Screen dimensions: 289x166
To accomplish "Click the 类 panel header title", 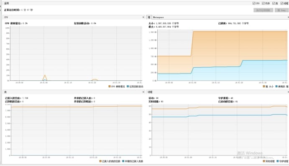I will [5, 92].
